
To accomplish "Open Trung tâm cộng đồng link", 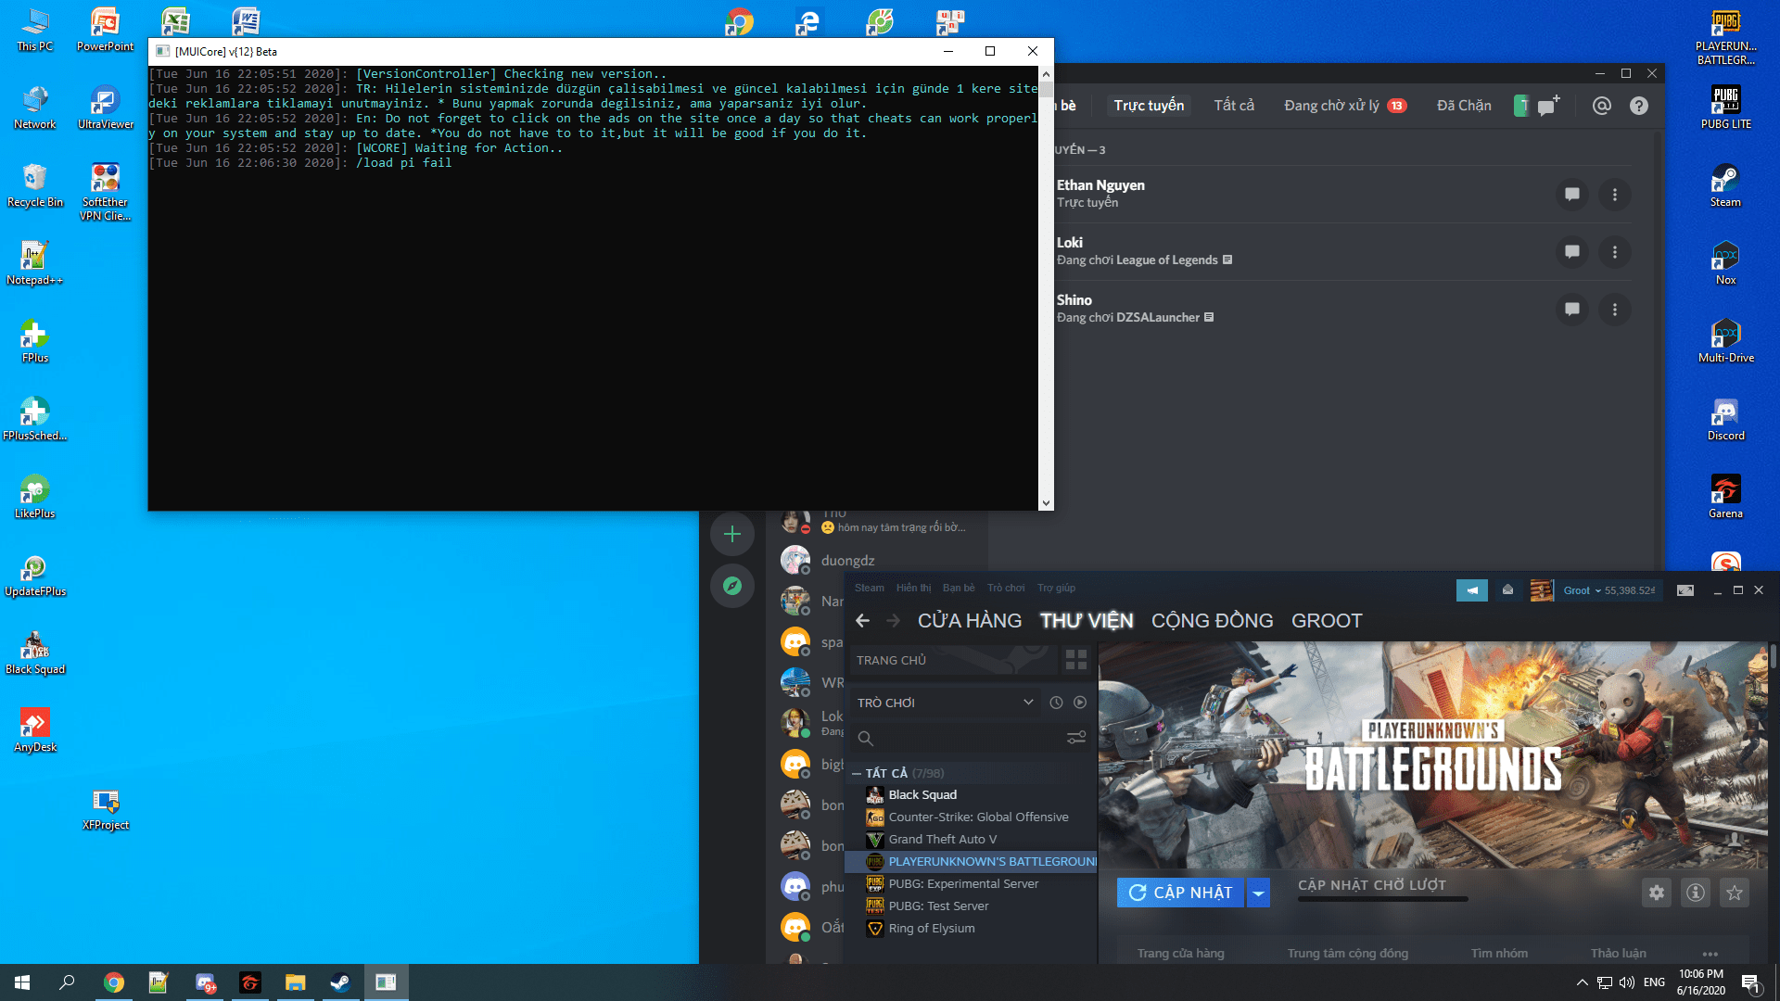I will tap(1347, 954).
